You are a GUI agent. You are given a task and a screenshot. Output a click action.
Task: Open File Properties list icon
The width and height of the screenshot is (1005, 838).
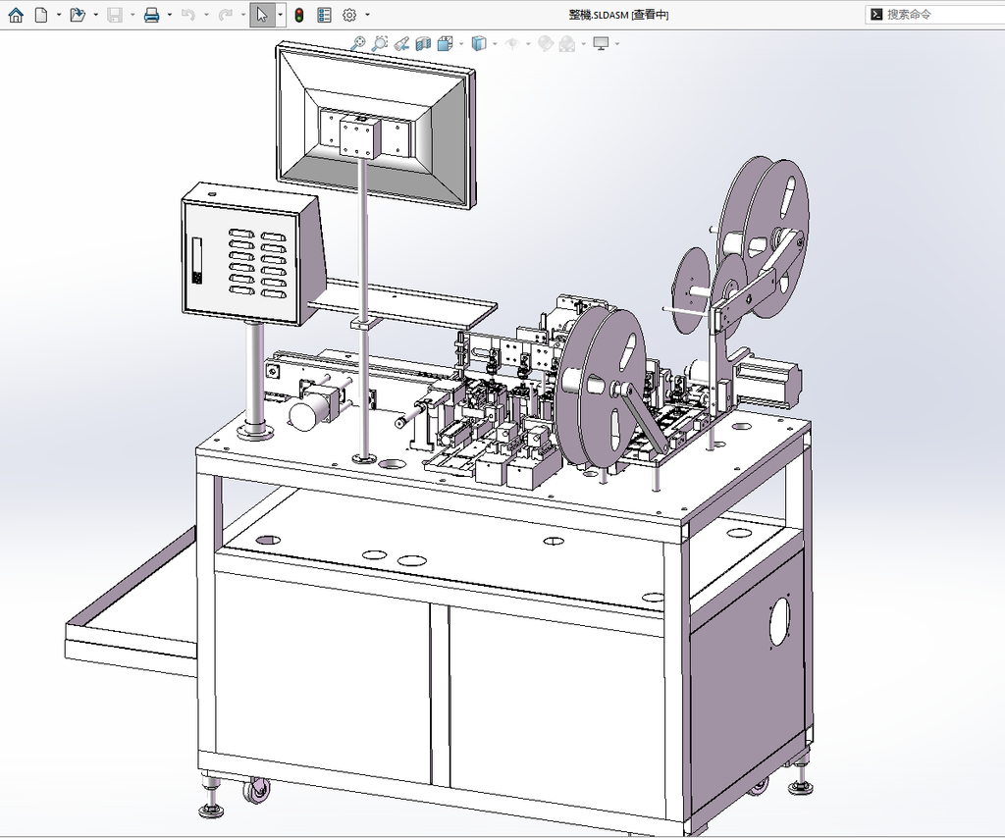coord(324,15)
